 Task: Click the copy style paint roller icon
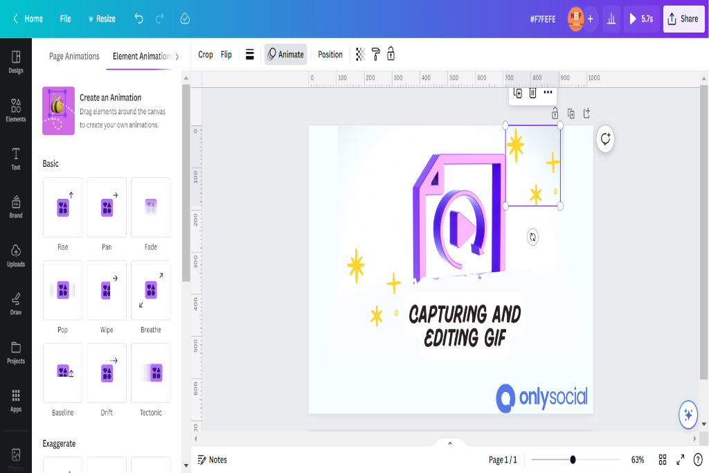tap(376, 55)
